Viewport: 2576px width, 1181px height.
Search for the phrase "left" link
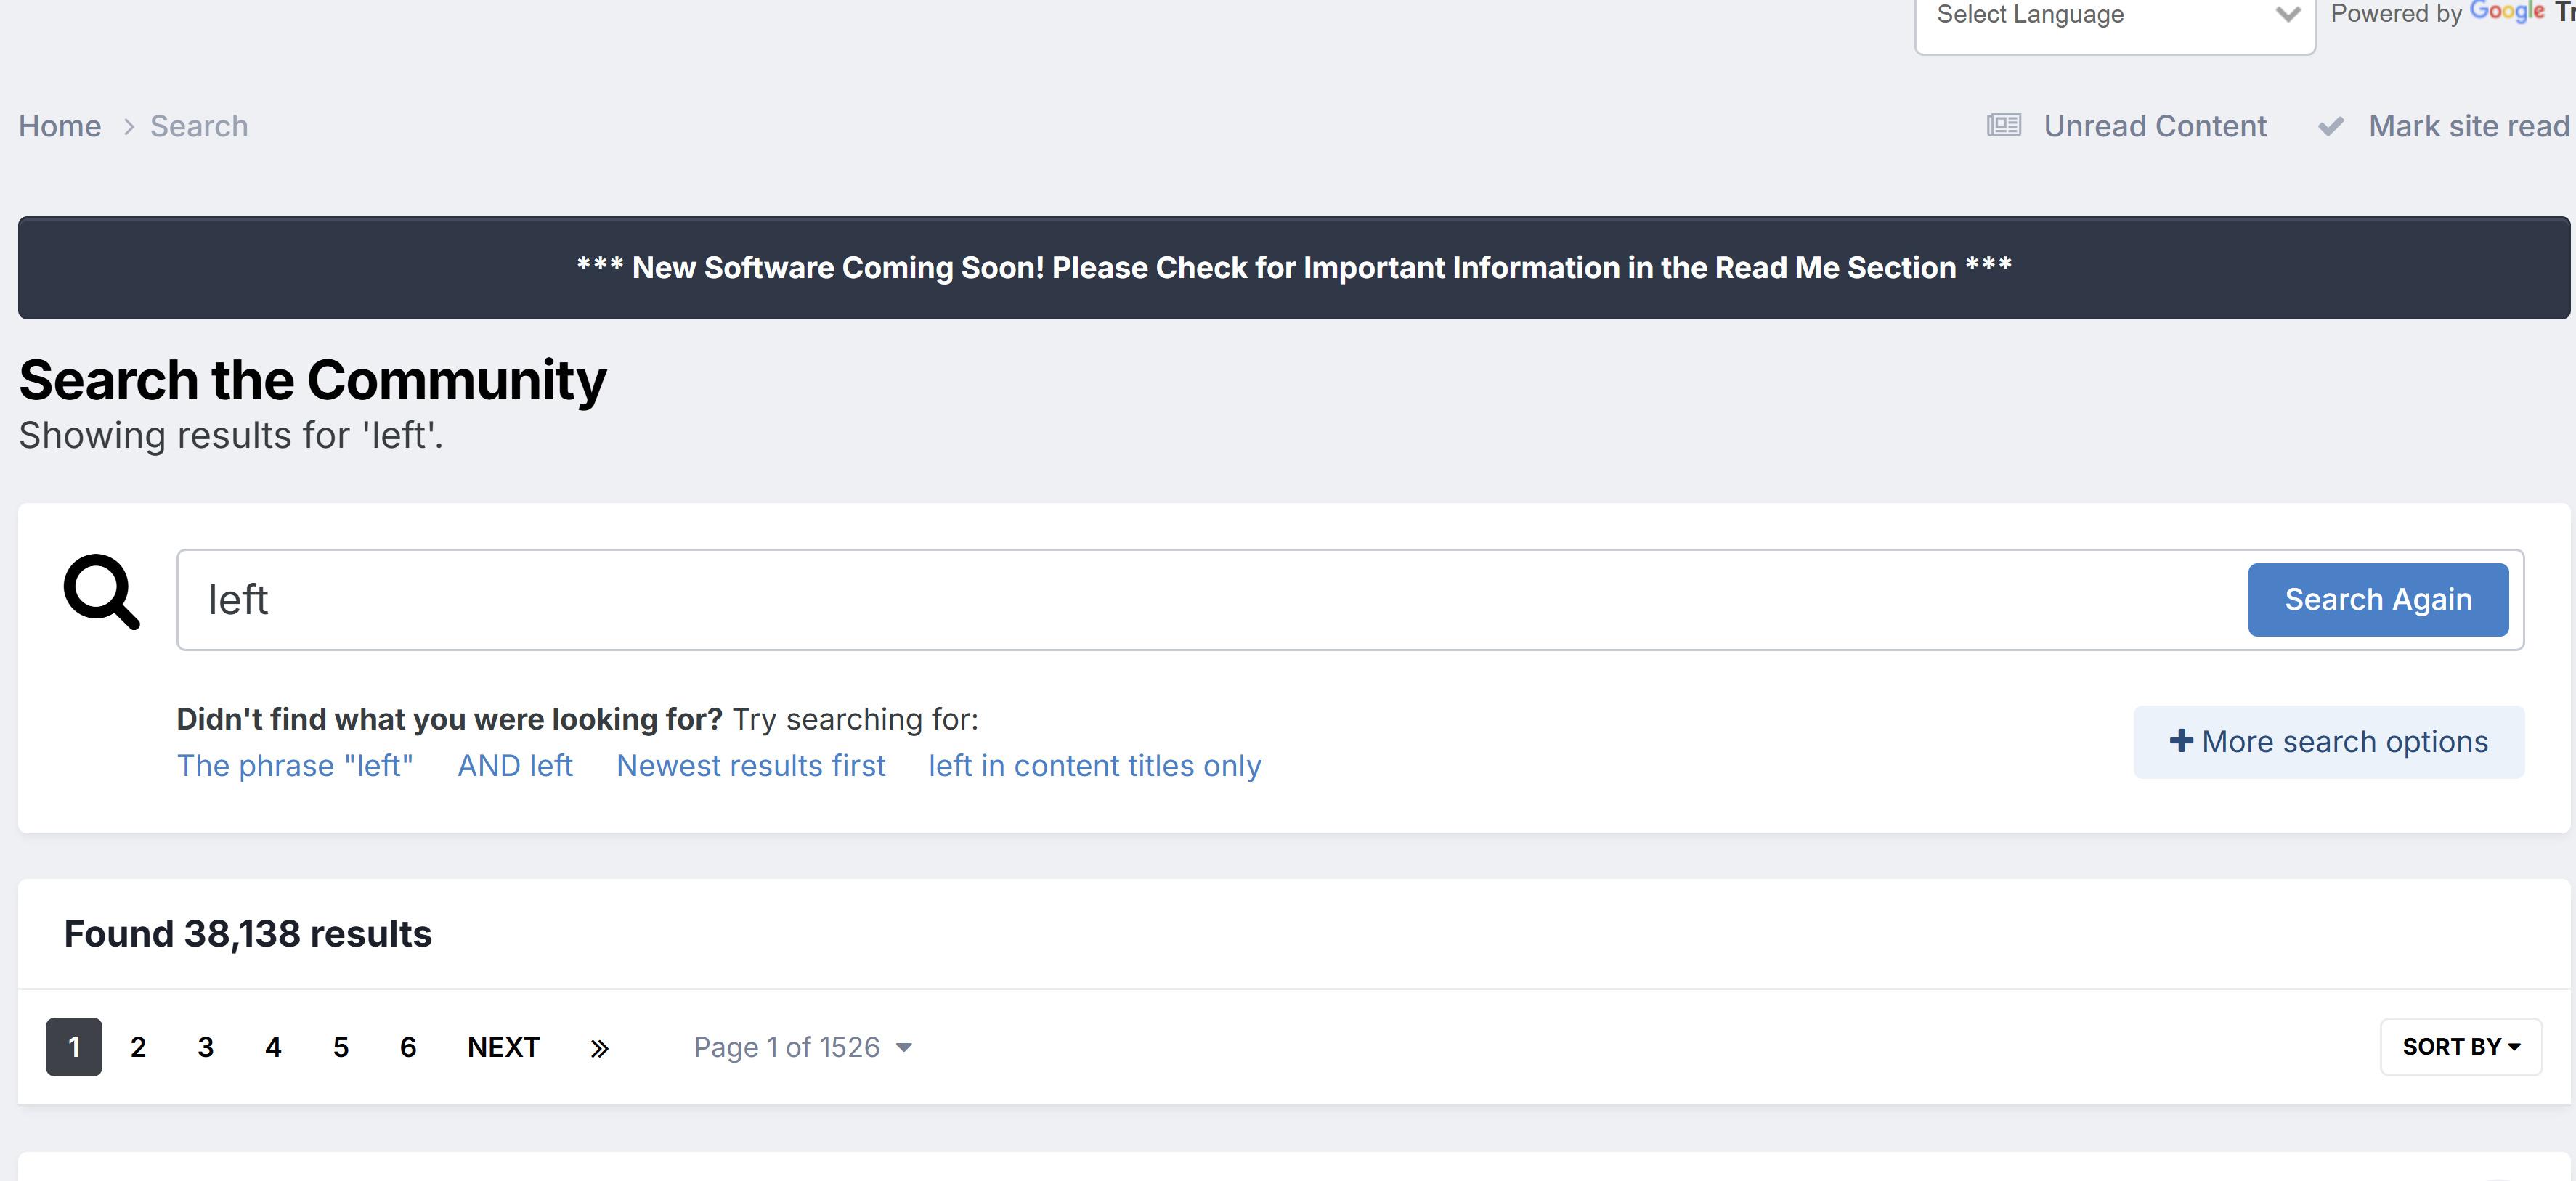pyautogui.click(x=295, y=765)
